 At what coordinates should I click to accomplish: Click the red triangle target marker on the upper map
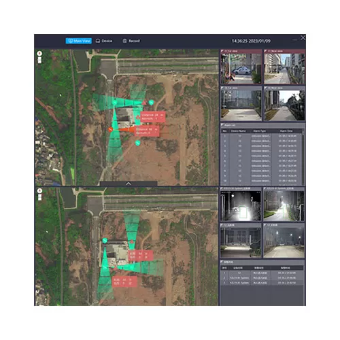144,103
